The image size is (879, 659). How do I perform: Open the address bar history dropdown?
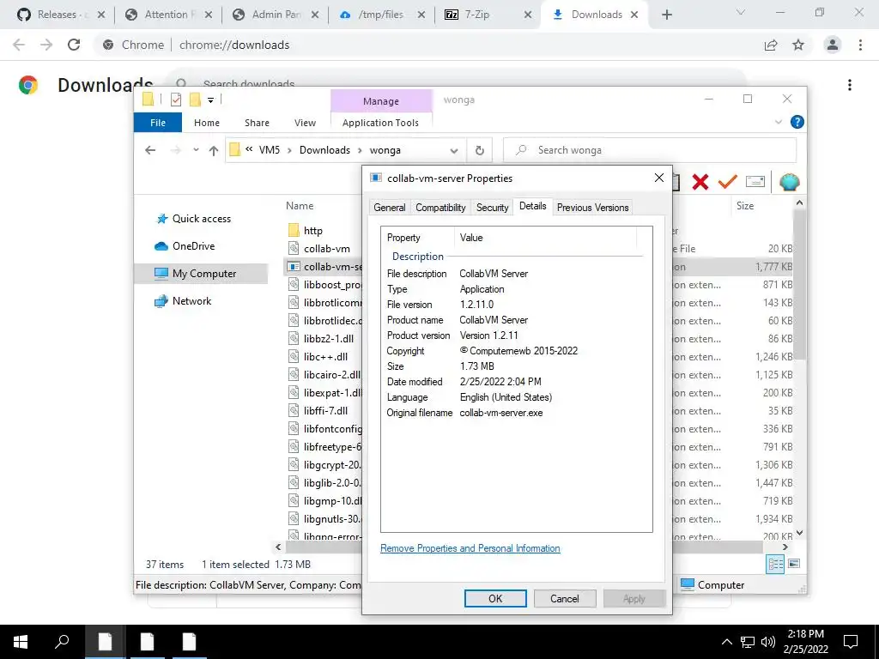(x=454, y=150)
